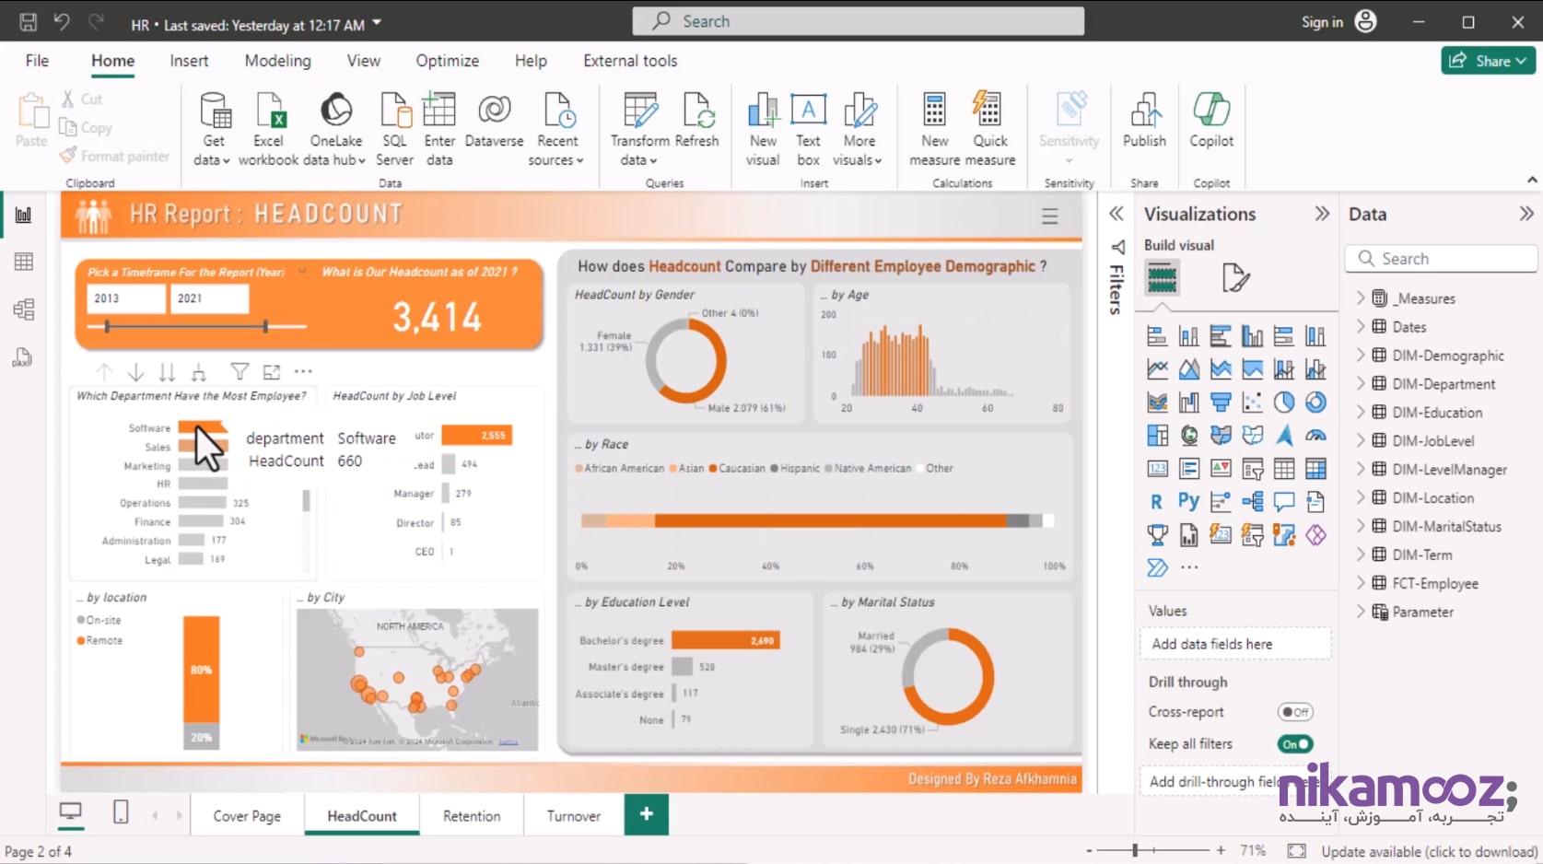Click the filter icon above department chart
Screen dimensions: 1543x864
pos(240,372)
